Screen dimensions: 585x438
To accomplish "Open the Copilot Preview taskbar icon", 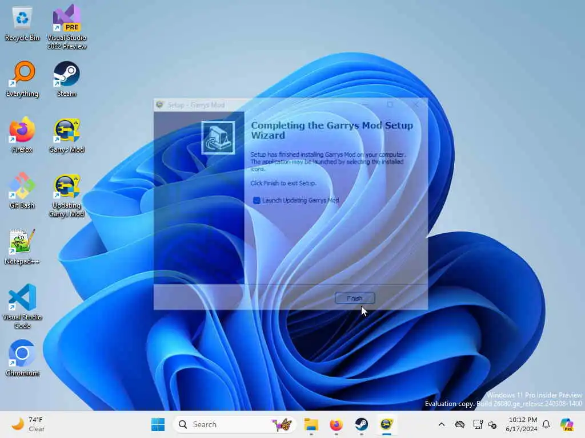I will pyautogui.click(x=566, y=424).
